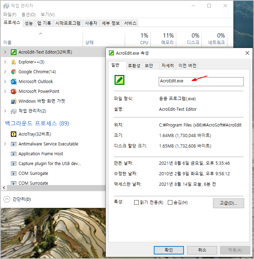Click the horizontal scrollbar track in process list
Viewport: 254px width, 259px height.
[x=56, y=188]
